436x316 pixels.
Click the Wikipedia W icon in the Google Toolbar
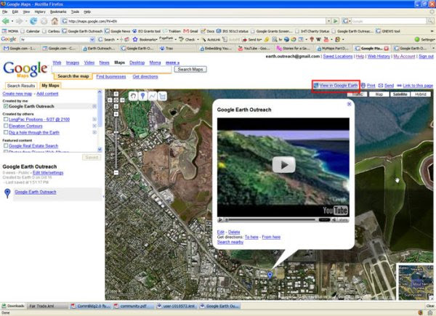point(319,39)
